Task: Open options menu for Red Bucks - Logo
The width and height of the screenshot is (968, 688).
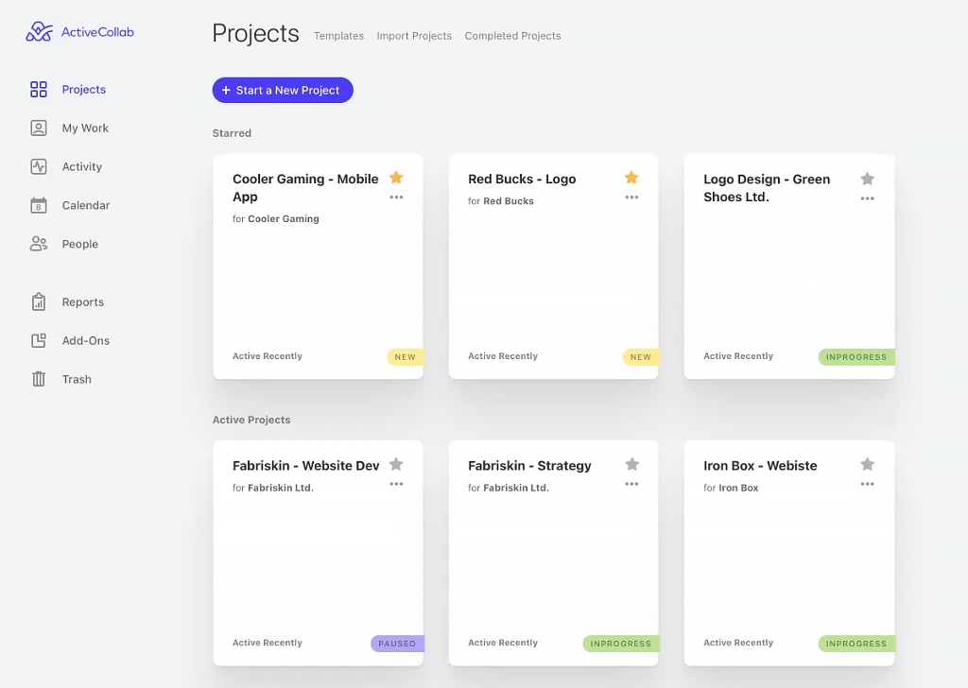Action: (x=631, y=198)
